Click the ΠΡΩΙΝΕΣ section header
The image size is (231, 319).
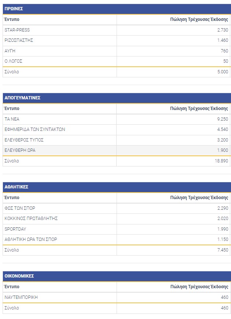(x=14, y=9)
